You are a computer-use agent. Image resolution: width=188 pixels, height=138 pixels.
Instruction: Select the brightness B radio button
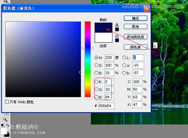(x=96, y=73)
